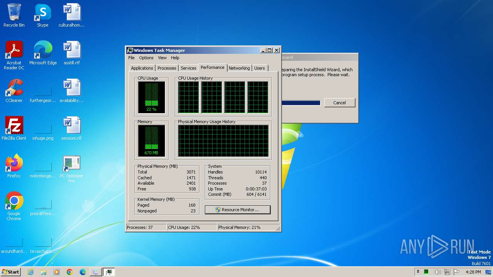Click the Task Manager CPU meter tray icon

coord(426,272)
